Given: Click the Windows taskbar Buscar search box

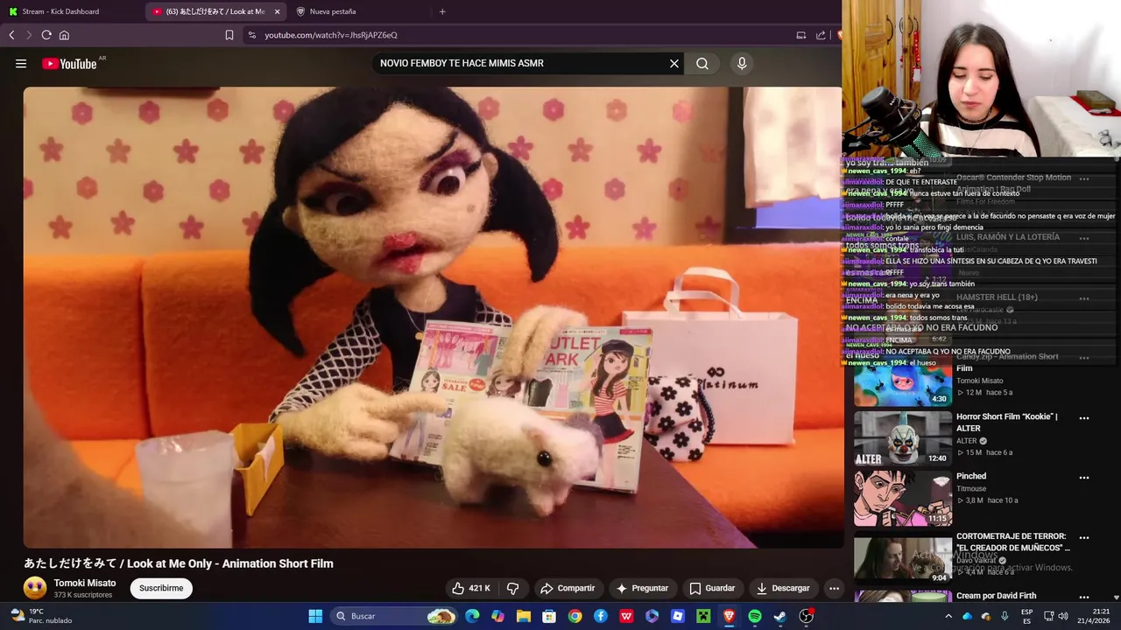Looking at the screenshot, I should click(395, 616).
